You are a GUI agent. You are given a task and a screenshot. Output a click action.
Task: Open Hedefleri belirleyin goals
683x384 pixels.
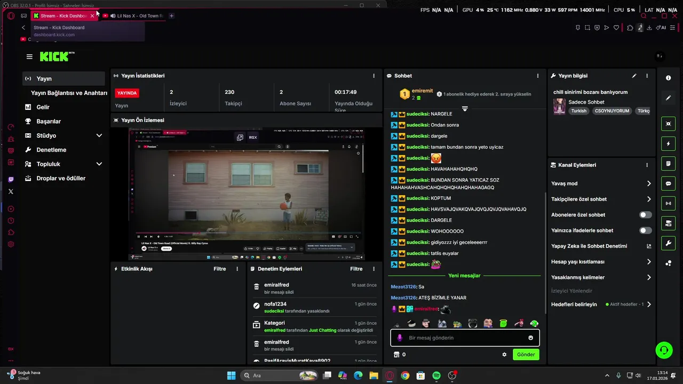[601, 305]
